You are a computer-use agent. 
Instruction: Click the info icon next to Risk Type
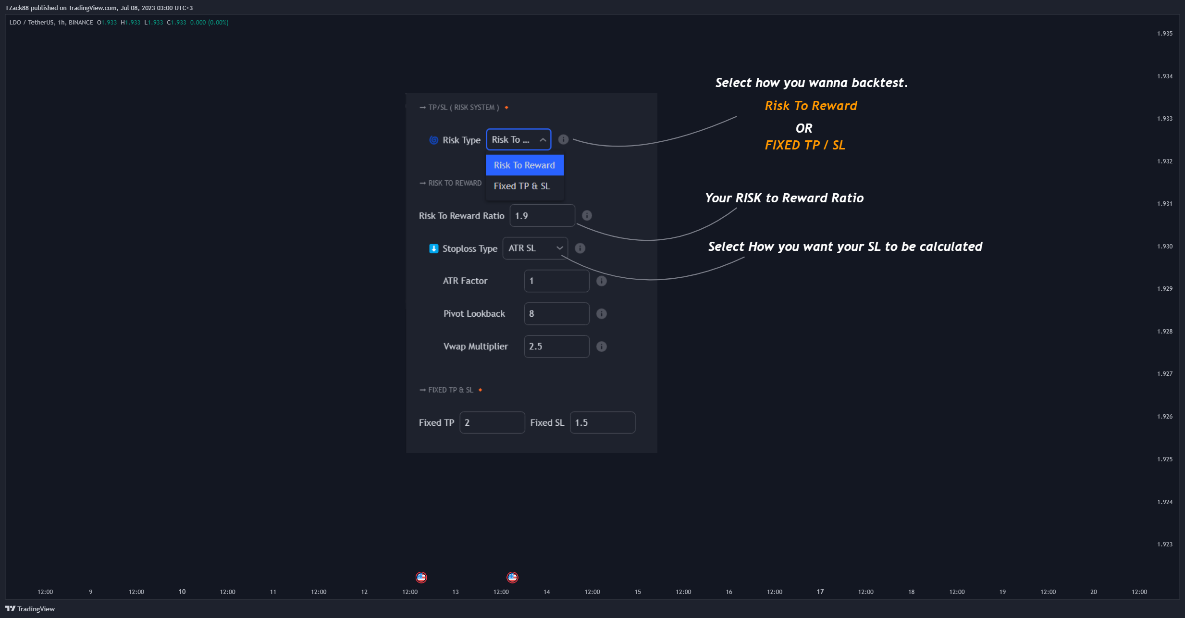click(x=563, y=139)
